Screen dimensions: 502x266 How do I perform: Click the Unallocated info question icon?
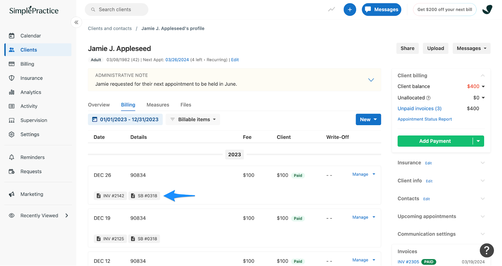coord(429,98)
